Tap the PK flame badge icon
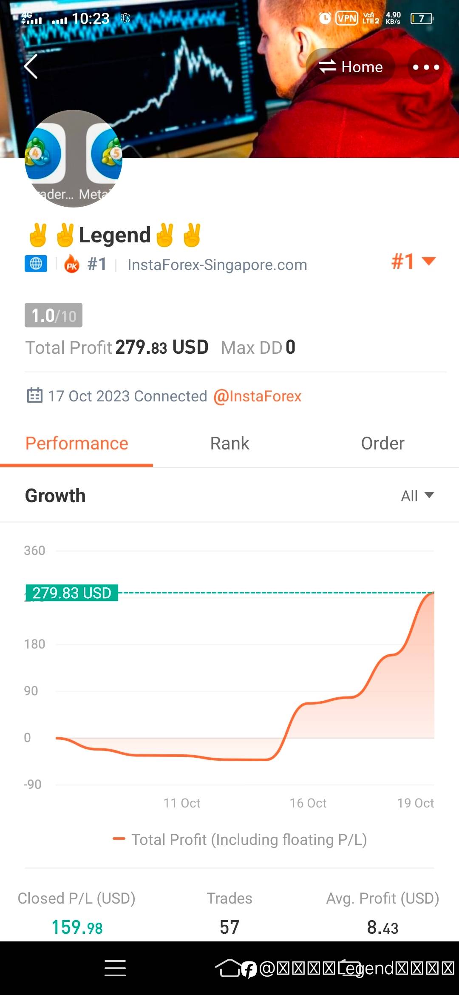 pos(72,264)
